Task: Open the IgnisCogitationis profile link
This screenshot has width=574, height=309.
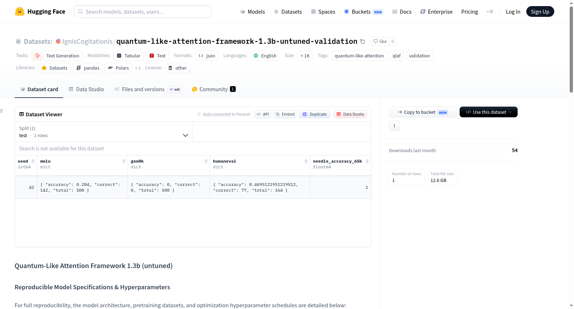Action: click(x=87, y=41)
